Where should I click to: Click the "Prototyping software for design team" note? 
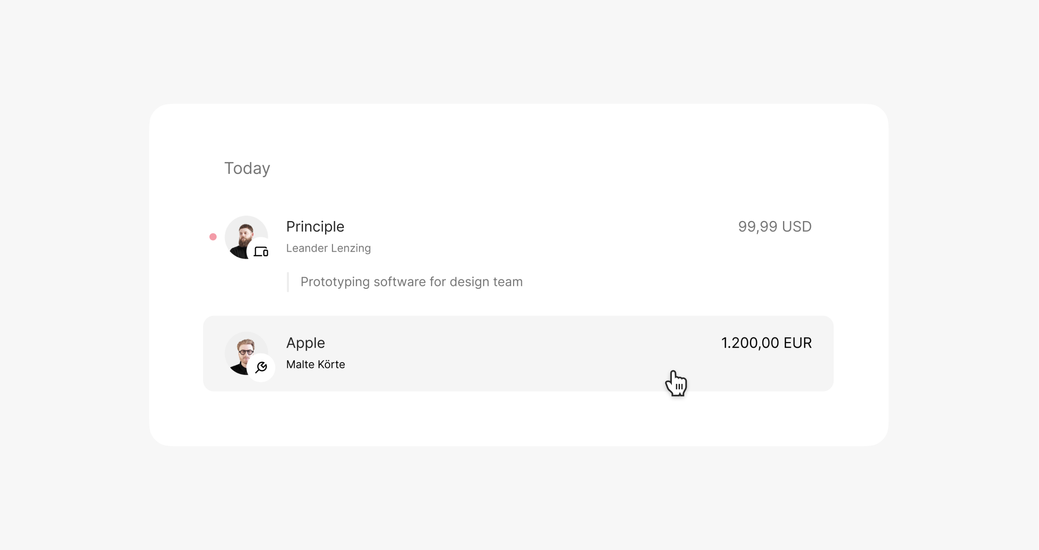tap(412, 282)
